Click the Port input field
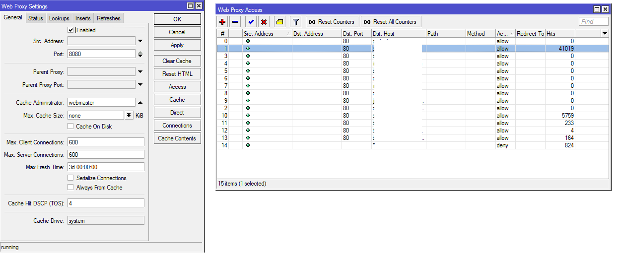 (101, 54)
